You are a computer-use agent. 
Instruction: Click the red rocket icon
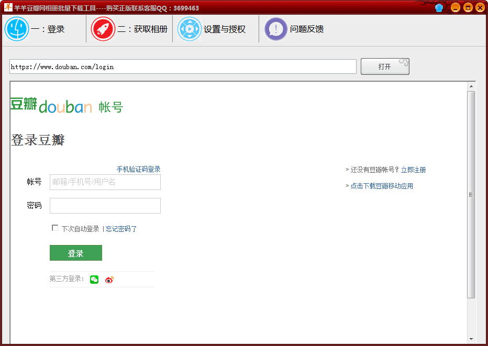click(x=103, y=29)
